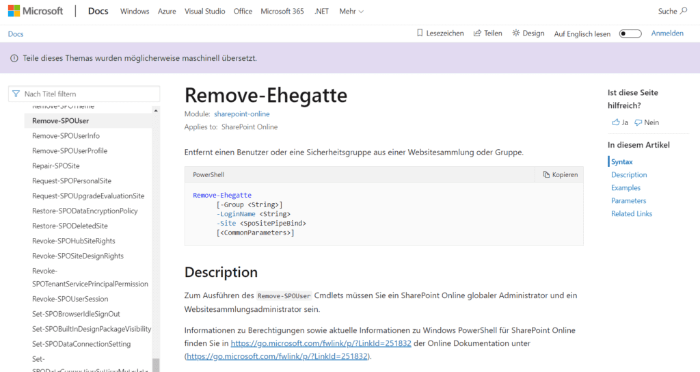Image resolution: width=700 pixels, height=372 pixels.
Task: Open the Azure menu item
Action: [x=167, y=11]
